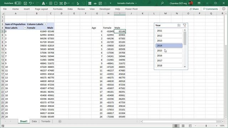Open the align objects dropdown arrow
Image resolution: width=228 pixels, height=128 pixels.
(x=69, y=3)
